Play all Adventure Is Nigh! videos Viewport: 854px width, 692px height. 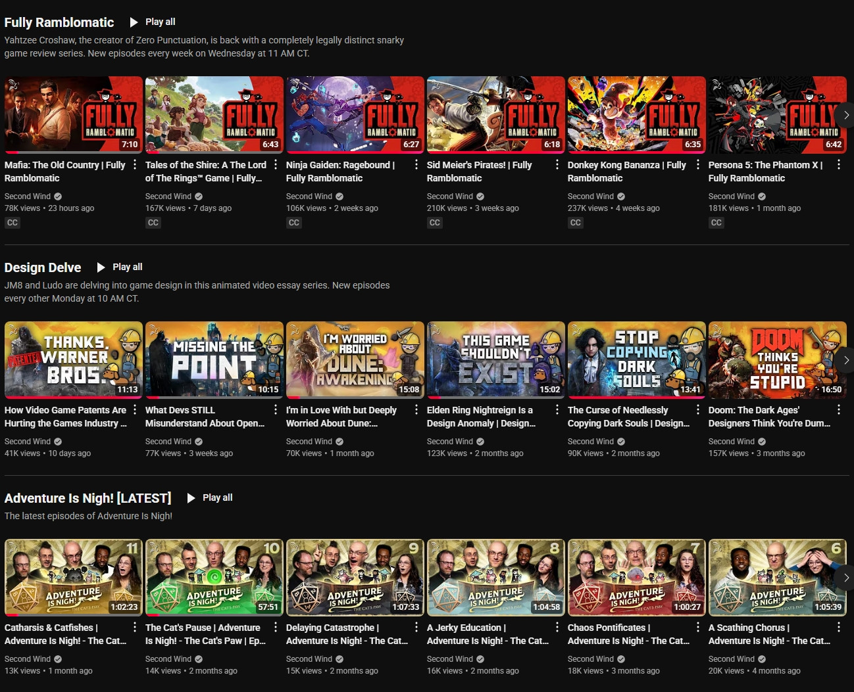[x=210, y=497]
